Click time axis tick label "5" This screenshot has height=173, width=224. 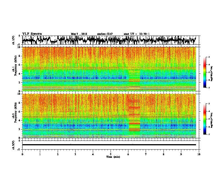111,154
